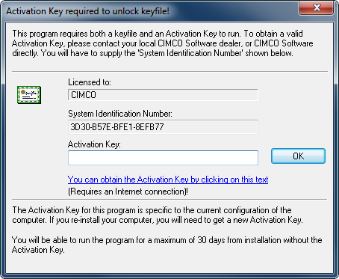Click the OK button
339x279 pixels.
click(298, 156)
